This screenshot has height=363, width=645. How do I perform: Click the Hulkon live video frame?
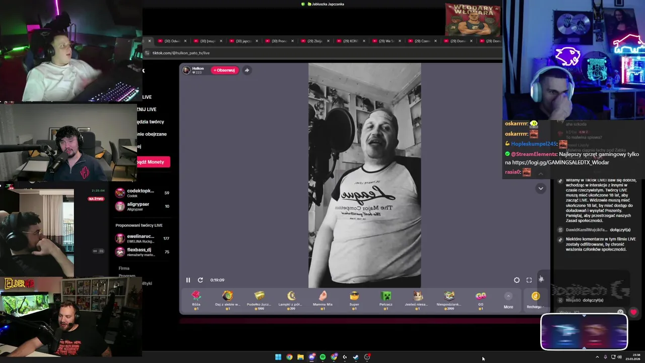pyautogui.click(x=364, y=175)
